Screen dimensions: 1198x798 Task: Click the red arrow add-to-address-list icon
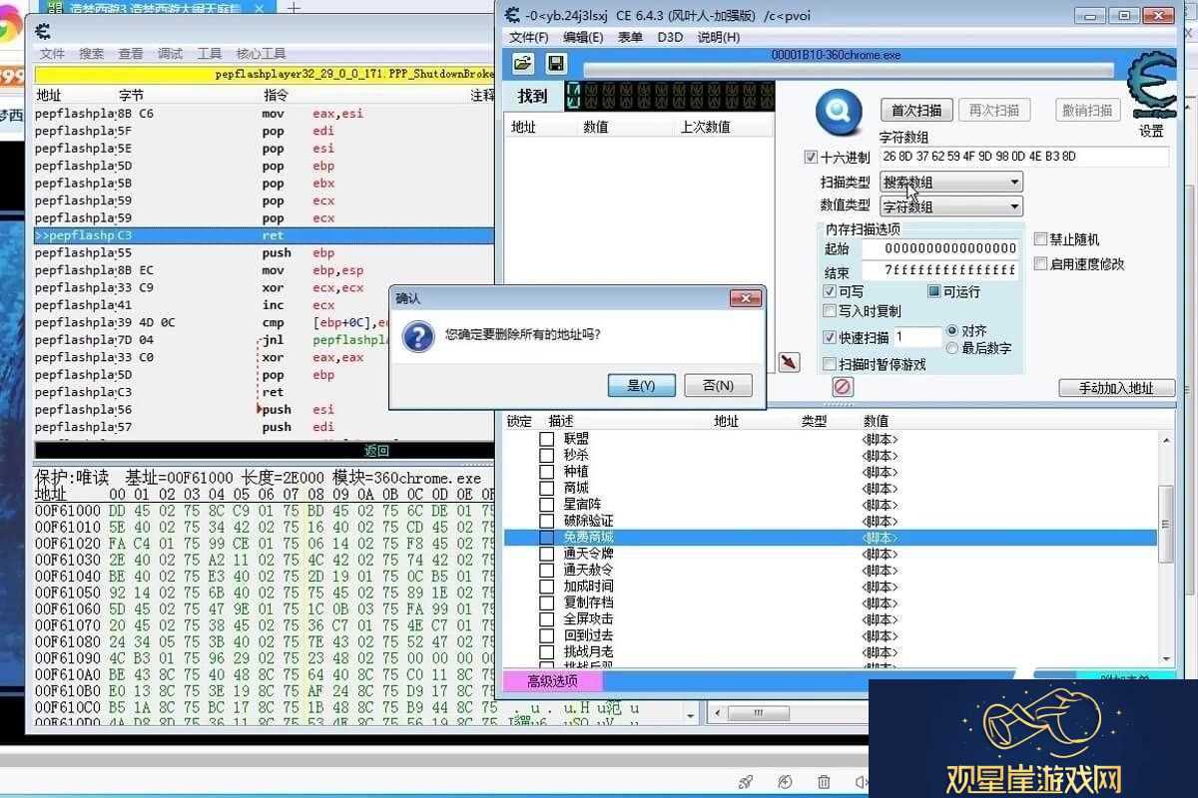(x=789, y=362)
